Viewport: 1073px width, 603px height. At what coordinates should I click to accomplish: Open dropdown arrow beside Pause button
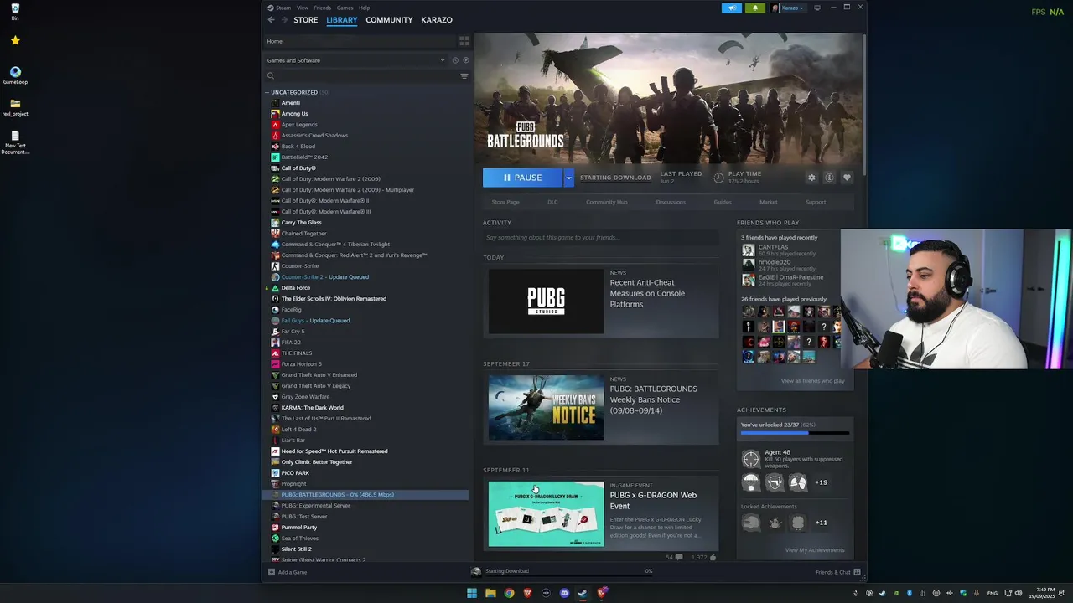pos(568,178)
